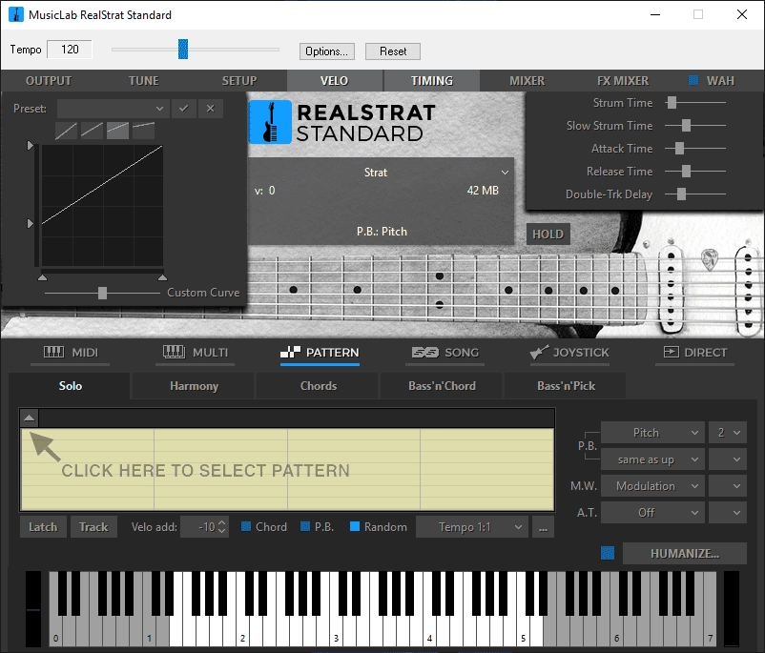Open the Modulation wheel dropdown
This screenshot has width=765, height=653.
(x=652, y=486)
